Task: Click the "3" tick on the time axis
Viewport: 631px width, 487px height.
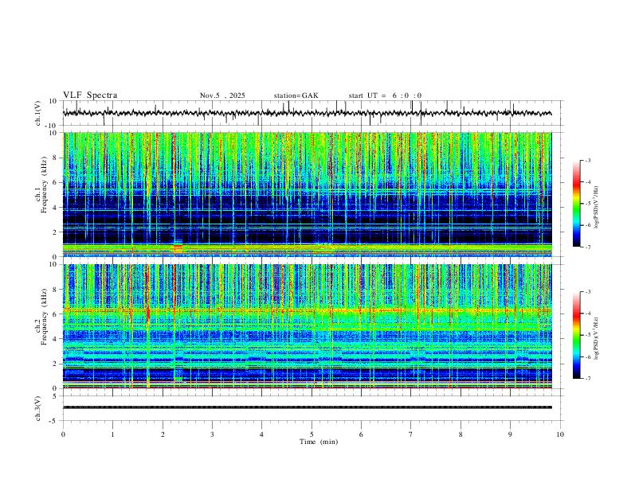Action: [x=212, y=434]
